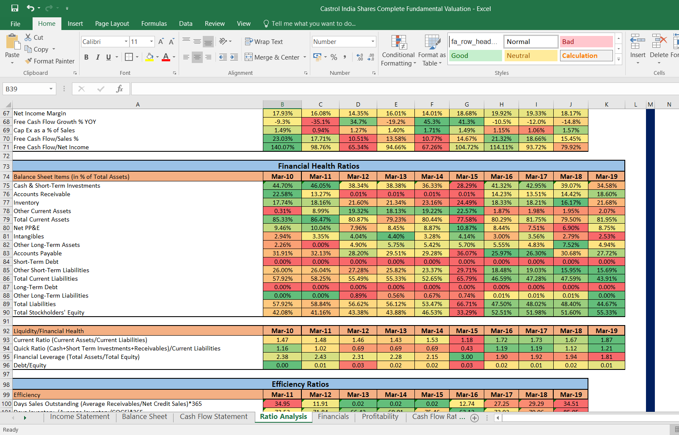679x435 pixels.
Task: Open Format as Table gallery
Action: click(x=432, y=50)
